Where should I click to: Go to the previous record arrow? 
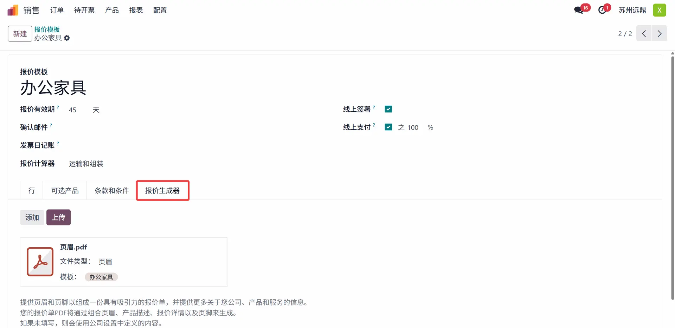click(x=644, y=34)
